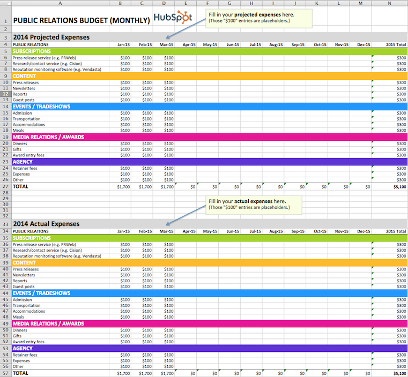
Task: Click AGENCY header in row 23
Action: click(x=23, y=162)
